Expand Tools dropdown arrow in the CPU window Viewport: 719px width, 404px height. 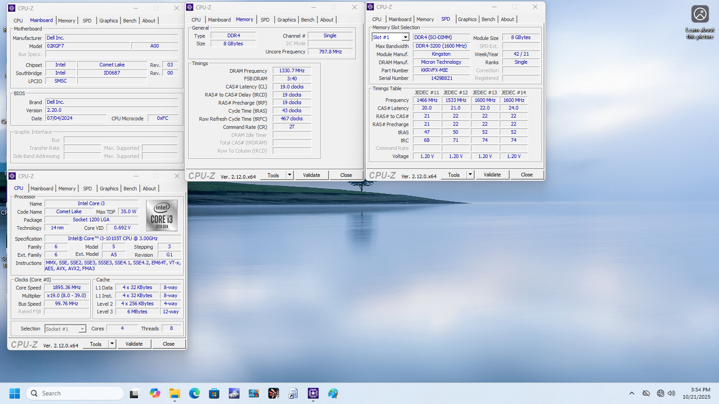click(112, 344)
